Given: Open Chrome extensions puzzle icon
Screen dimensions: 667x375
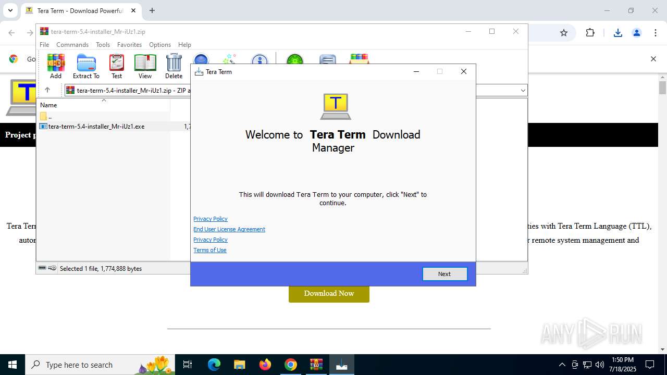Looking at the screenshot, I should pyautogui.click(x=590, y=33).
